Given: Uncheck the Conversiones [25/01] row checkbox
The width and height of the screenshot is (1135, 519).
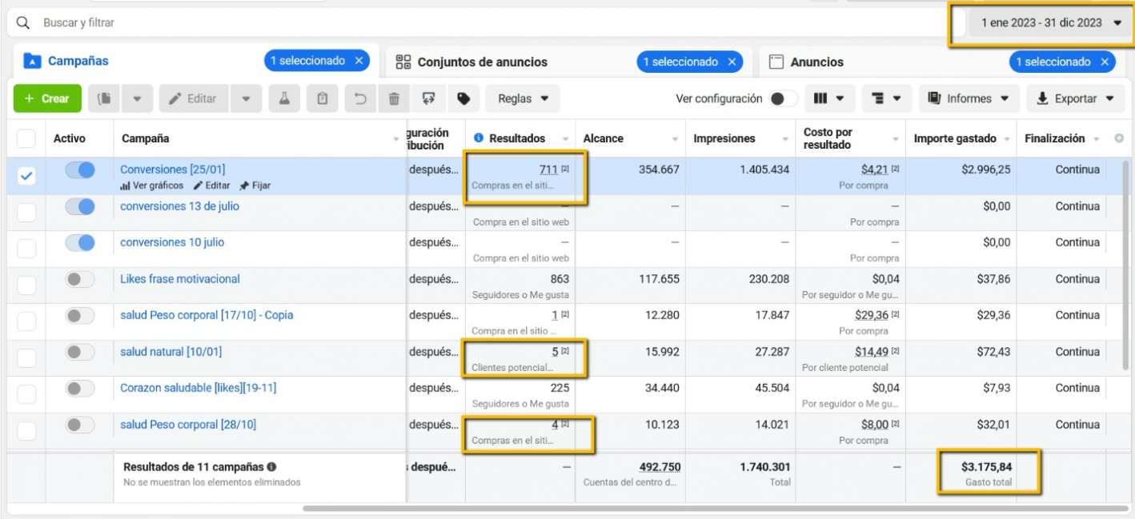Looking at the screenshot, I should point(26,176).
